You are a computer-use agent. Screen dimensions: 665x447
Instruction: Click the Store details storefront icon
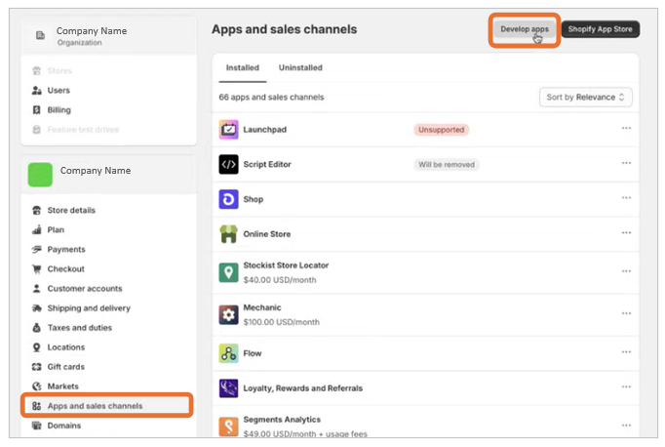click(37, 210)
